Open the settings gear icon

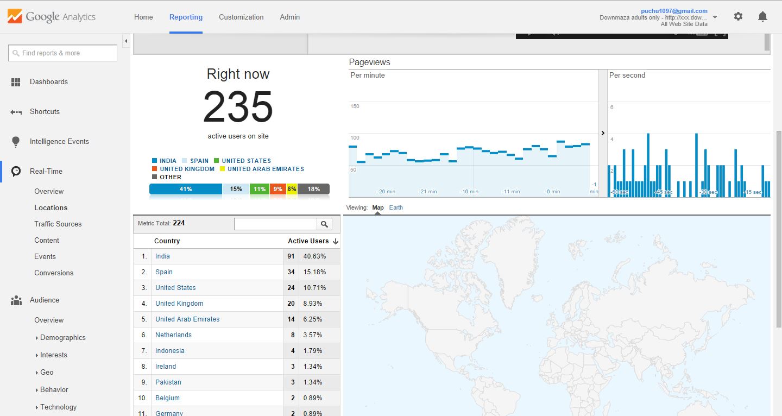point(738,16)
